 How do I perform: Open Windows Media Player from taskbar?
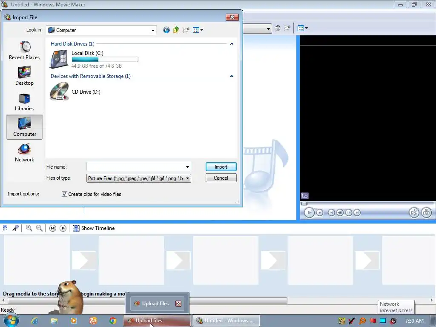point(74,321)
